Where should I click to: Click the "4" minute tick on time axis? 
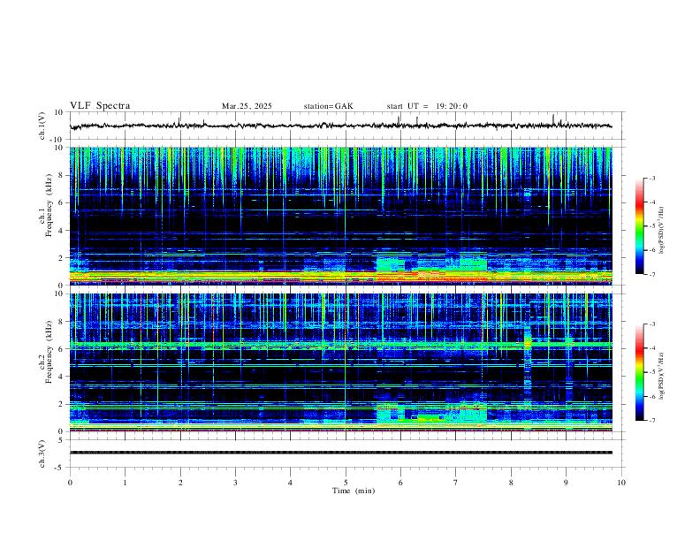click(x=291, y=483)
